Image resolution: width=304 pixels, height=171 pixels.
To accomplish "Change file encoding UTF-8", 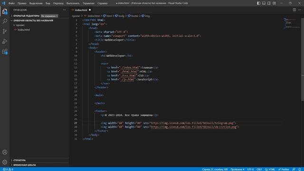I will point(250,169).
